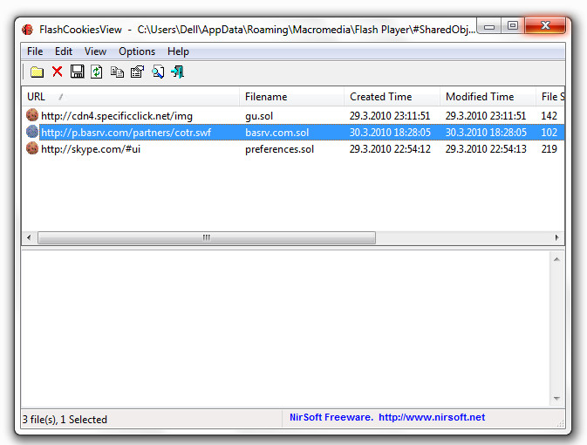Click the find magnifier toolbar icon
The height and width of the screenshot is (445, 587).
pos(158,72)
